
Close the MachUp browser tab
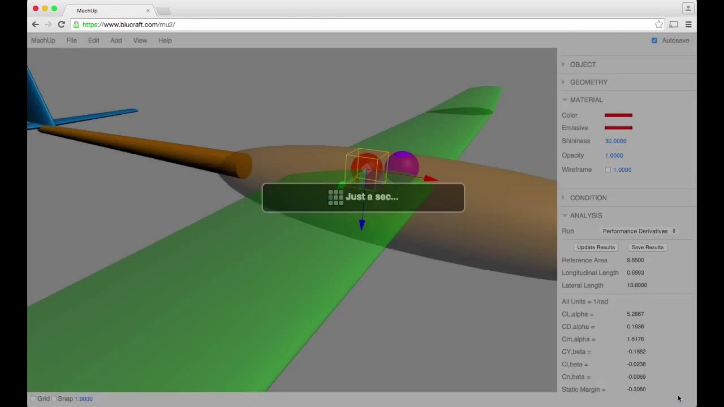148,11
